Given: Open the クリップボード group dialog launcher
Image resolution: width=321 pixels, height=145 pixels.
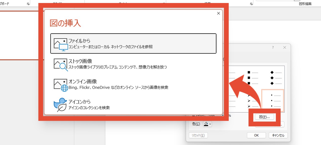Looking at the screenshot, I should [28, 4].
